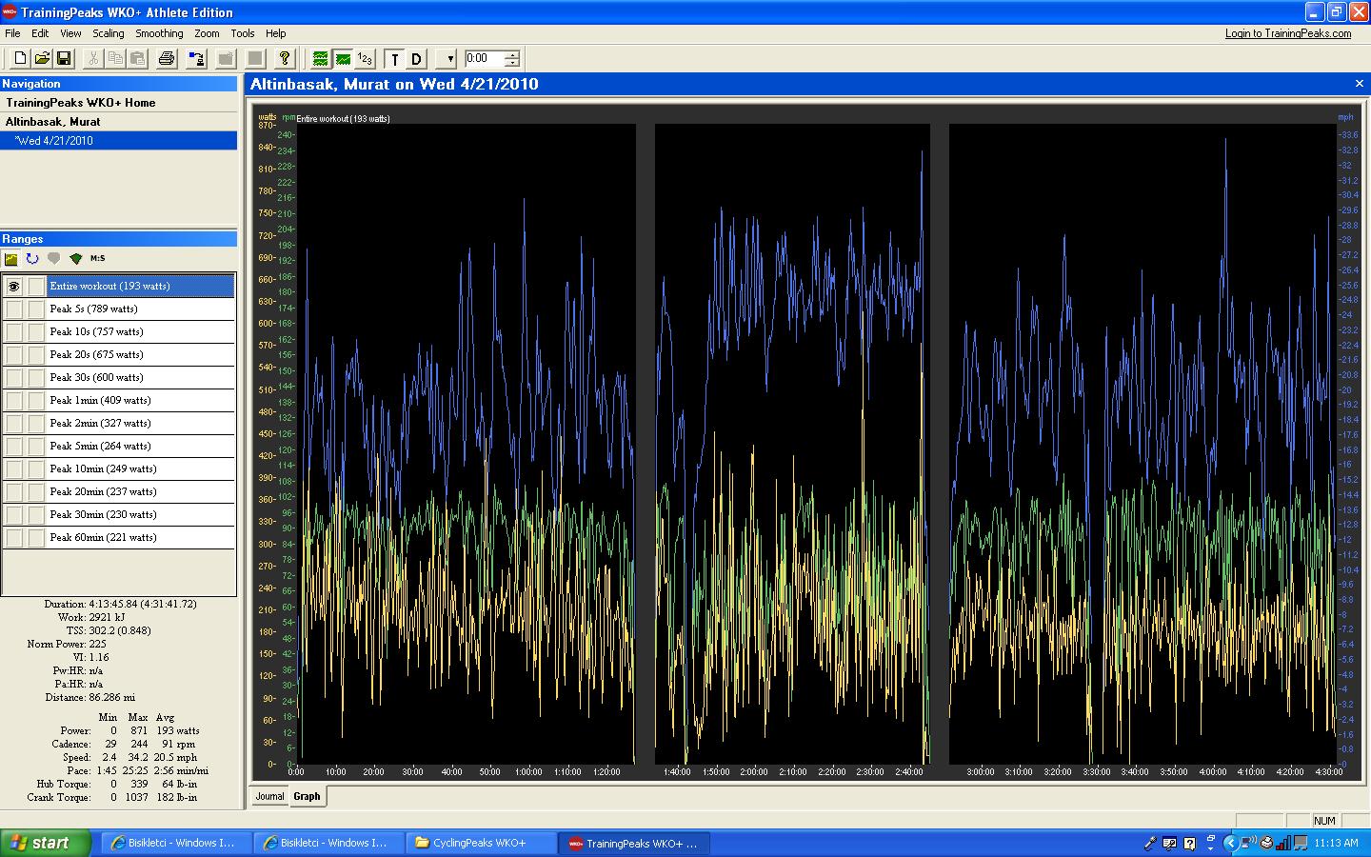Select Peak 10min (249 watts) range

pyautogui.click(x=140, y=468)
